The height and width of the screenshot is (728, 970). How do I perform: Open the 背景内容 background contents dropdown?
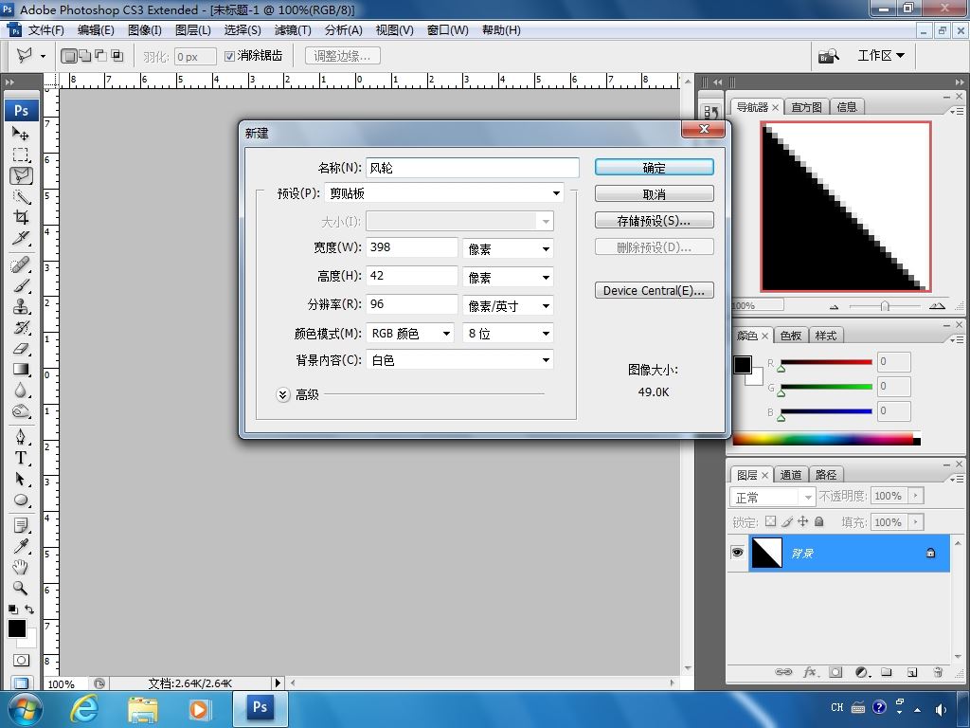[x=459, y=360]
